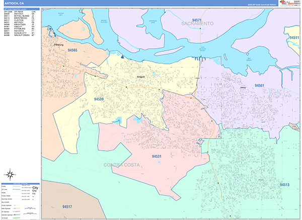Image resolution: width=302 pixels, height=220 pixels.
Task: Click the ZIP Code Index/Grid Locator header bar
Action: (x=22, y=9)
